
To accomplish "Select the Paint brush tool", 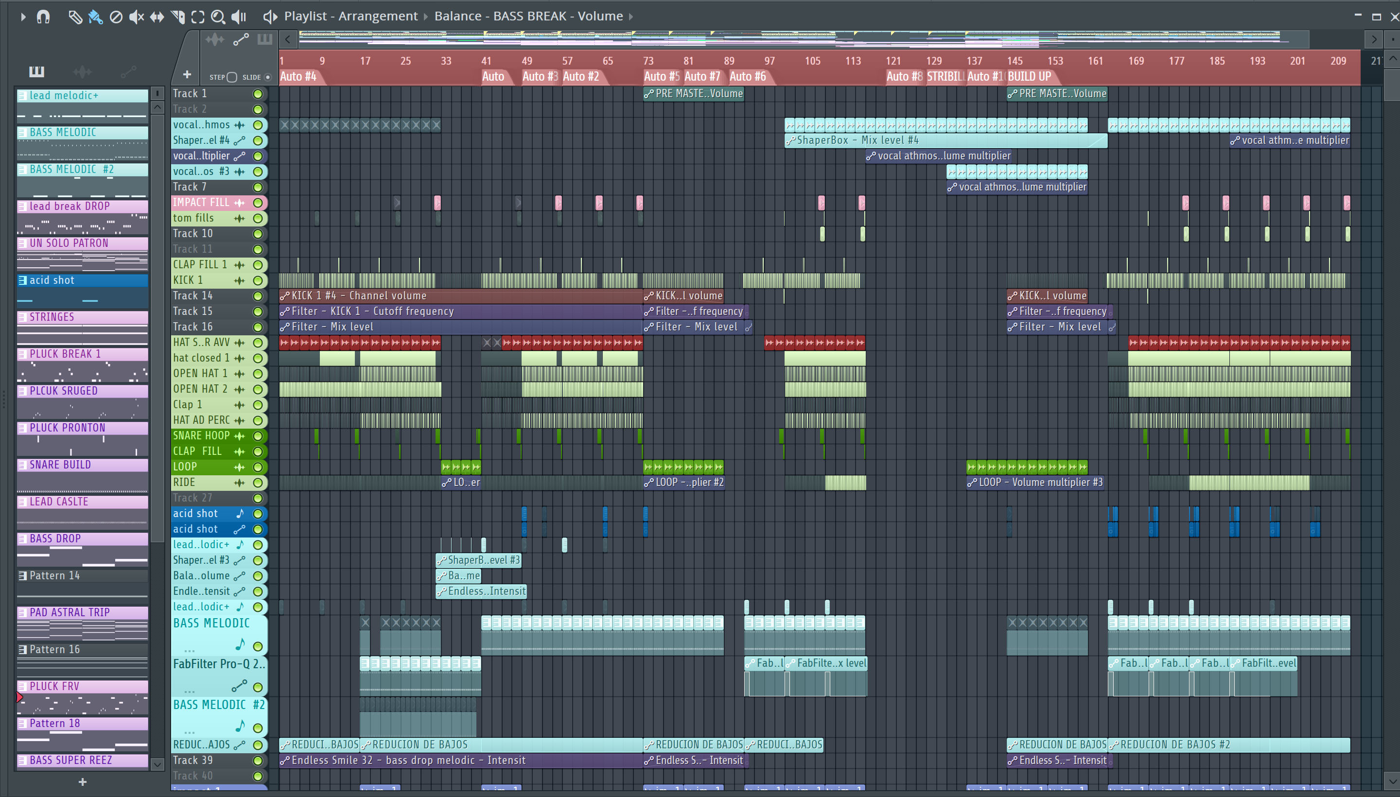I will tap(95, 17).
